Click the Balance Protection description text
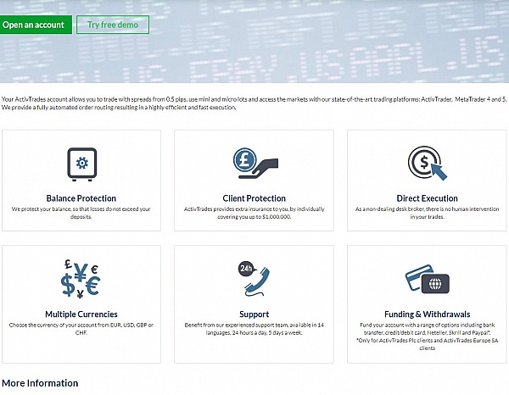The image size is (509, 395). [81, 212]
